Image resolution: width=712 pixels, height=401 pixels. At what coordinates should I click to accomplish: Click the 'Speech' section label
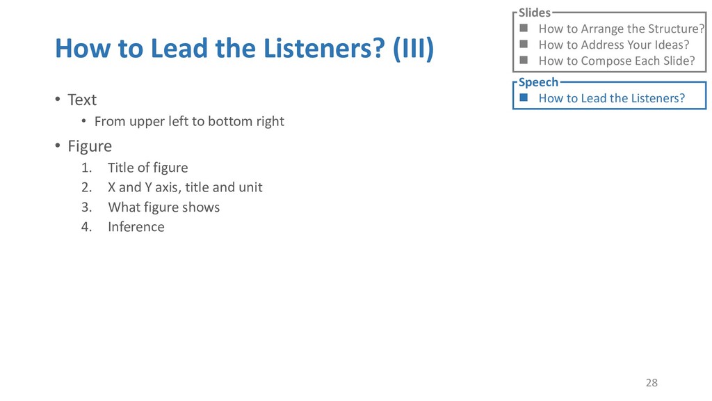[538, 82]
